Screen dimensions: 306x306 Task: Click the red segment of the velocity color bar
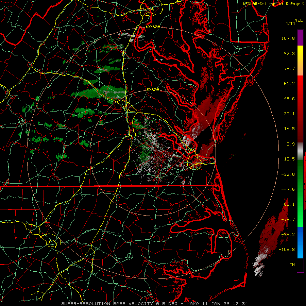click(x=300, y=109)
